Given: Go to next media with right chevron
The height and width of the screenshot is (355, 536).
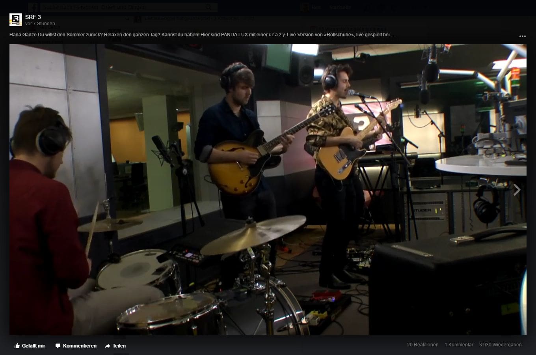Looking at the screenshot, I should click(517, 190).
